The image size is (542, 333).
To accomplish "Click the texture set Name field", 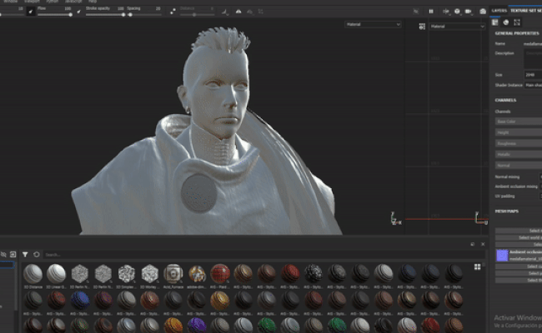I will (x=533, y=44).
